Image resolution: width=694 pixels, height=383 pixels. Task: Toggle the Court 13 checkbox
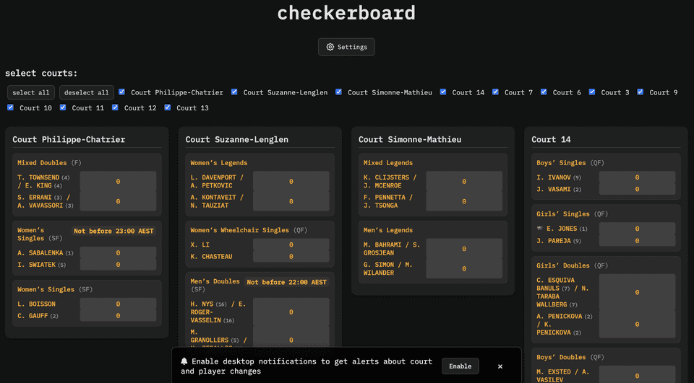(168, 107)
